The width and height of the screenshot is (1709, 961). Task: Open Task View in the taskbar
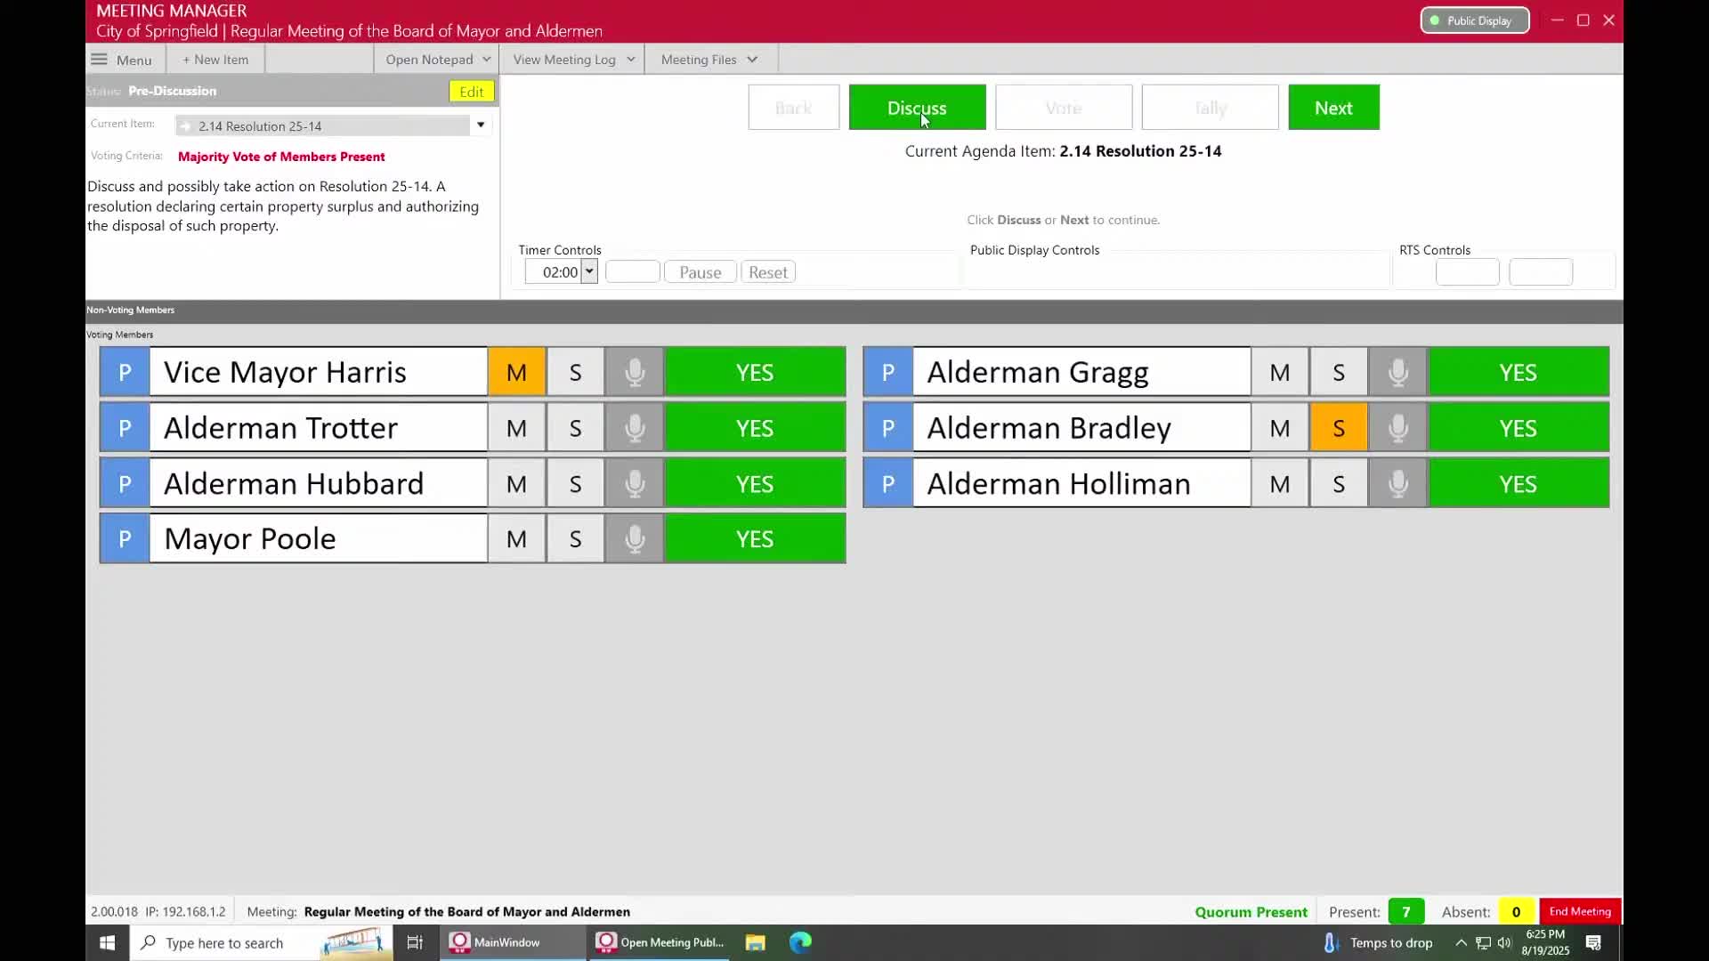point(415,942)
